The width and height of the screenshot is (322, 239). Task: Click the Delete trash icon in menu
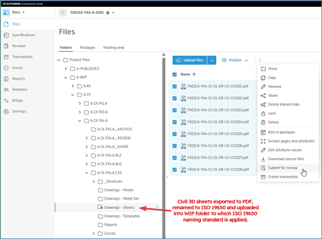coord(263,122)
